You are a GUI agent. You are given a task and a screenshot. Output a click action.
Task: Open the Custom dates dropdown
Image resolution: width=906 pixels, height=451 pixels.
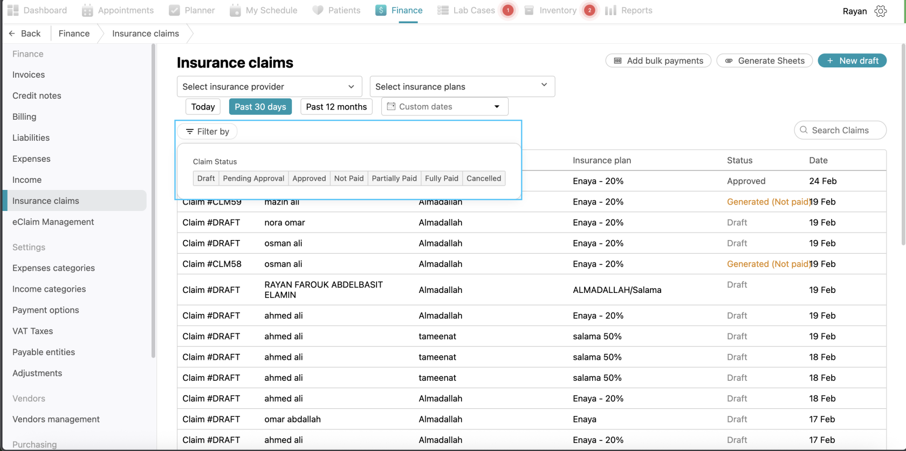tap(444, 107)
